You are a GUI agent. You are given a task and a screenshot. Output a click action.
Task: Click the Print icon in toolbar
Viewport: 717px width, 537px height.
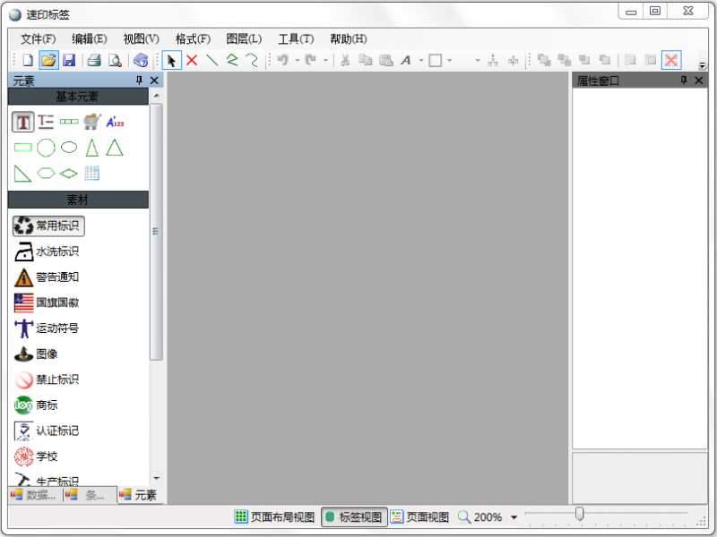point(93,60)
